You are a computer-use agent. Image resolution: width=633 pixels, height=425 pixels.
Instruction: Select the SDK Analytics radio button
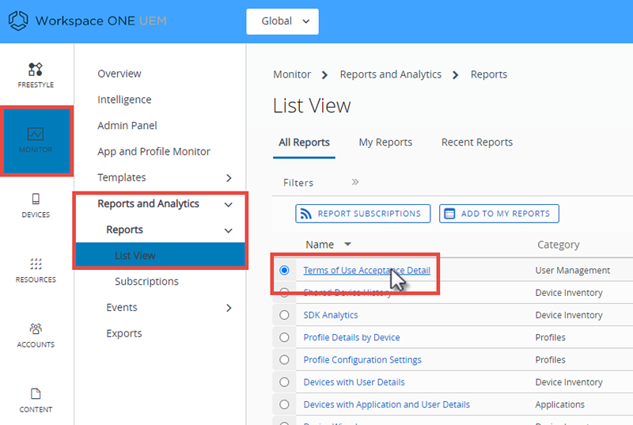(284, 315)
